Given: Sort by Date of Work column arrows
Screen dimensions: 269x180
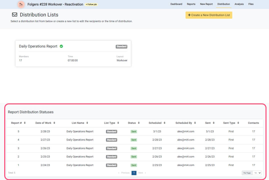Looking at the screenshot, I should point(54,123).
